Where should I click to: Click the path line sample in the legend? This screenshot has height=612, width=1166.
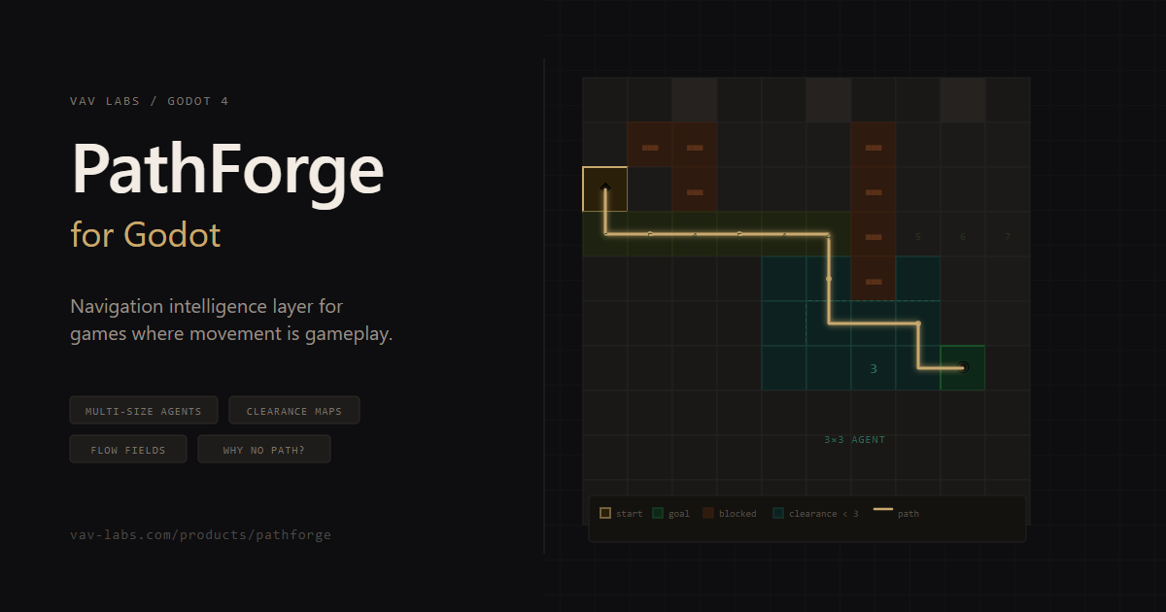(x=882, y=509)
